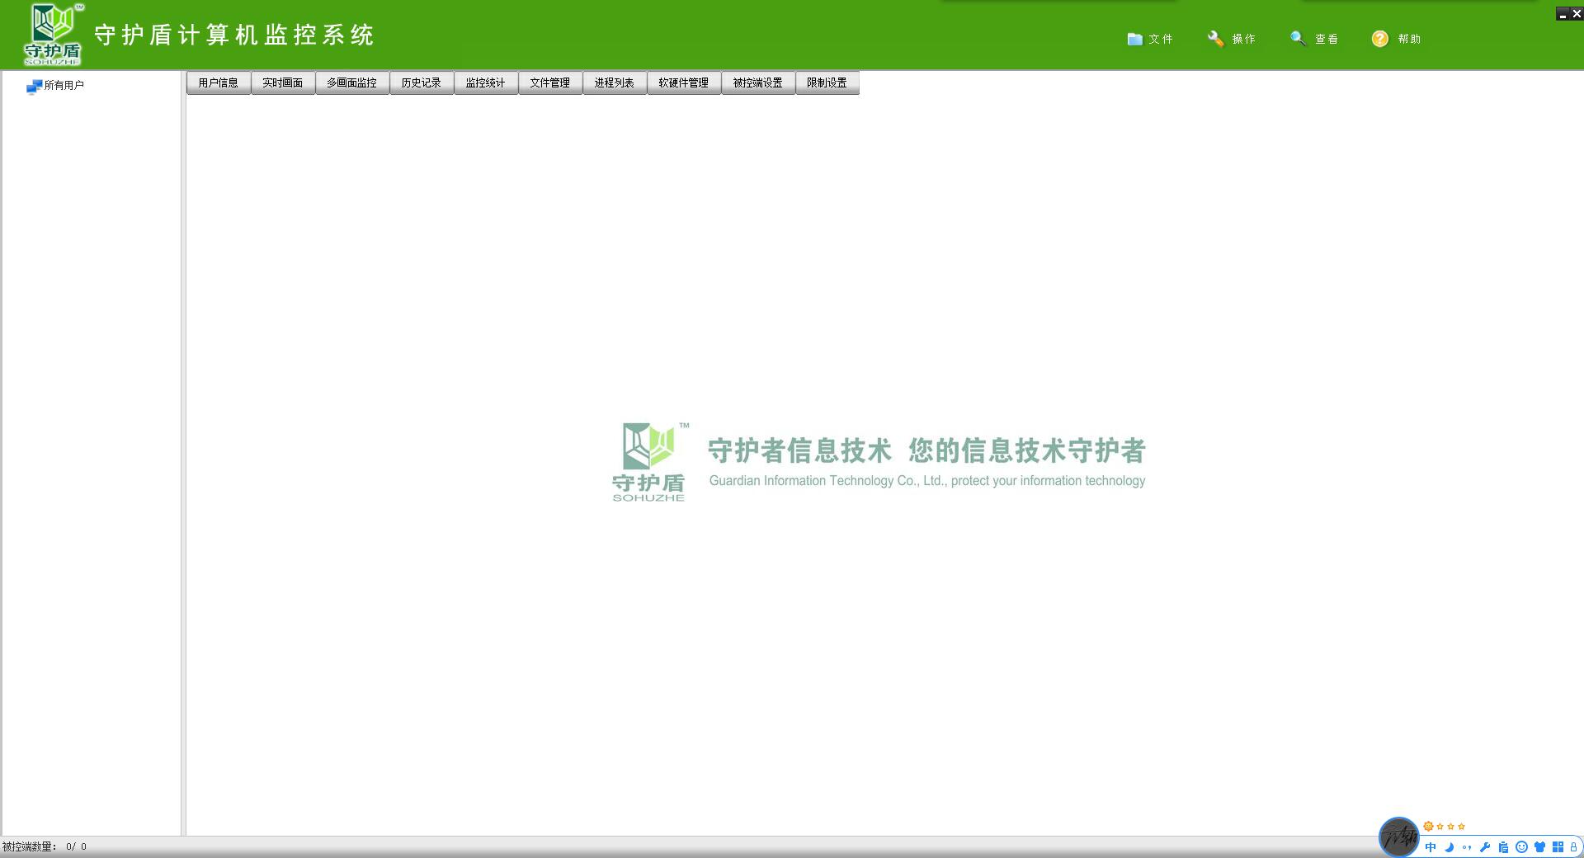Go to the 监控统计 tab
The image size is (1584, 858).
pos(485,82)
